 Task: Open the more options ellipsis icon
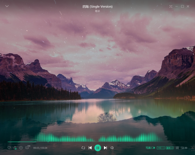21,148
